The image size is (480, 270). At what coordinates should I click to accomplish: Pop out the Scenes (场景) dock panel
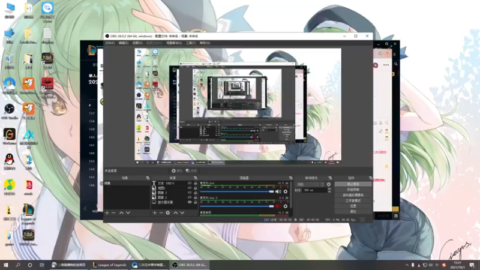[x=148, y=178]
